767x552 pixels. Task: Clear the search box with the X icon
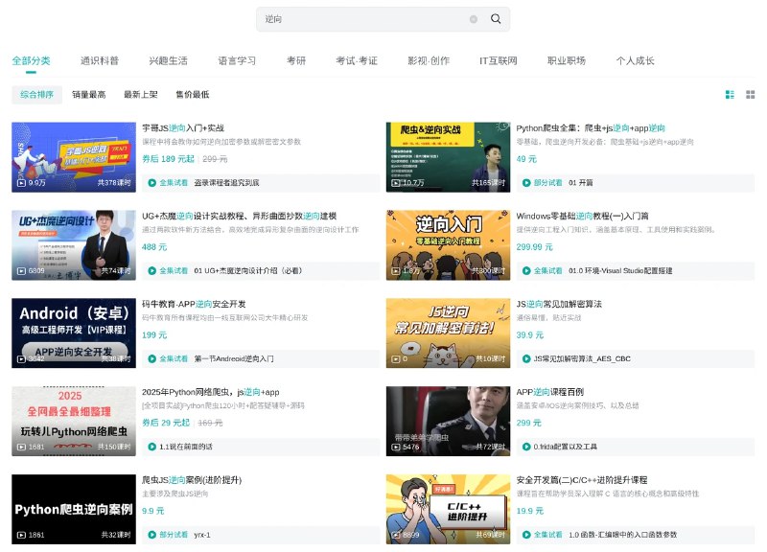(x=474, y=19)
